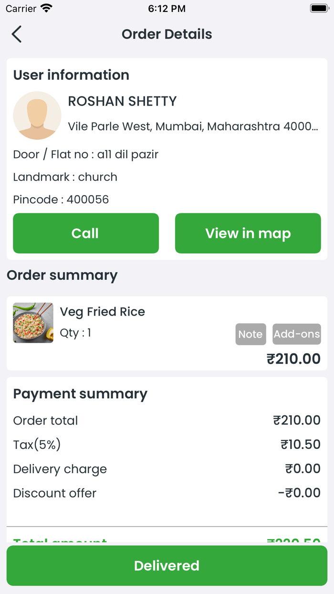Tap the Discount offer row
Viewport: 334px width, 594px height.
click(x=167, y=493)
